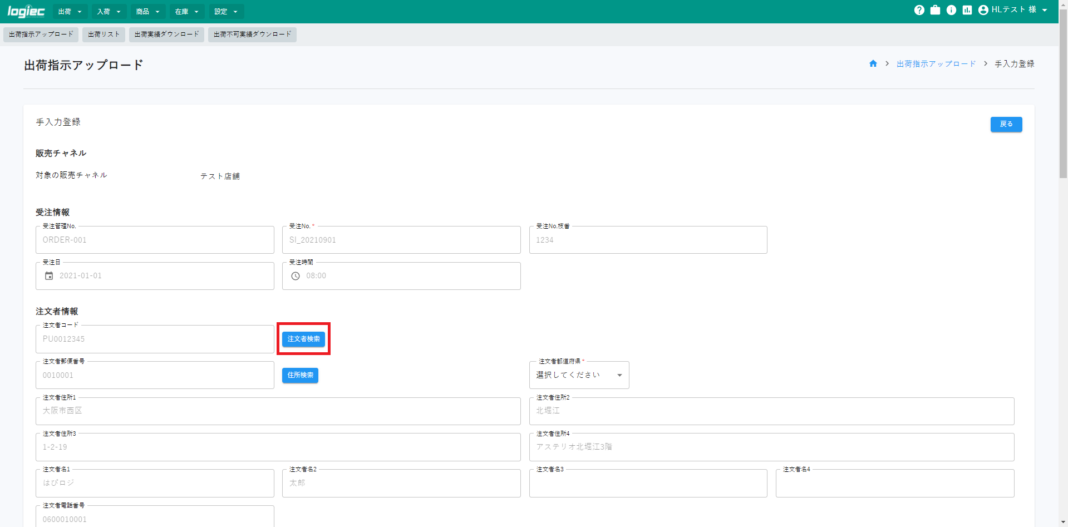Image resolution: width=1068 pixels, height=527 pixels.
Task: Click the 手入力登録 breadcrumb text
Action: pyautogui.click(x=1015, y=64)
